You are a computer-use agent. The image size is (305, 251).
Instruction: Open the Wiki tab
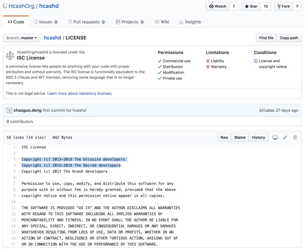pyautogui.click(x=162, y=22)
